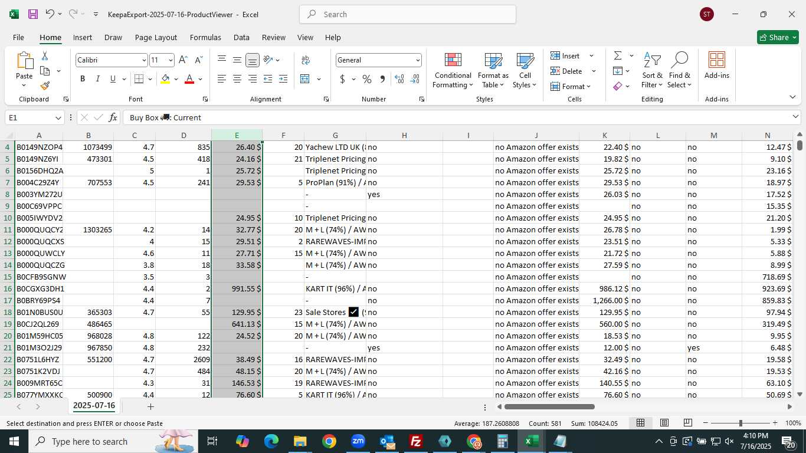
Task: Add a new sheet with plus icon
Action: coord(150,406)
